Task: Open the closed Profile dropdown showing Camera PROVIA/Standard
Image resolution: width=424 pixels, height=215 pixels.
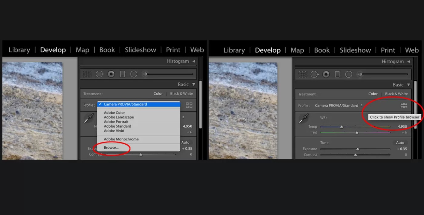Action: point(339,106)
